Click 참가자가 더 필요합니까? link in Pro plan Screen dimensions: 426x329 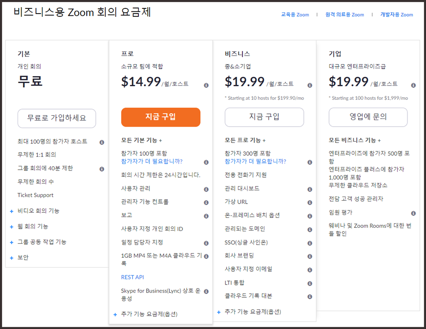pos(152,161)
